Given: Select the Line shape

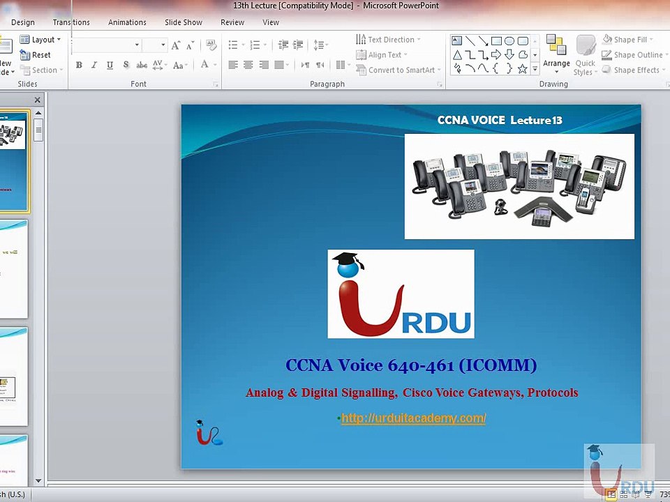Looking at the screenshot, I should [x=470, y=41].
